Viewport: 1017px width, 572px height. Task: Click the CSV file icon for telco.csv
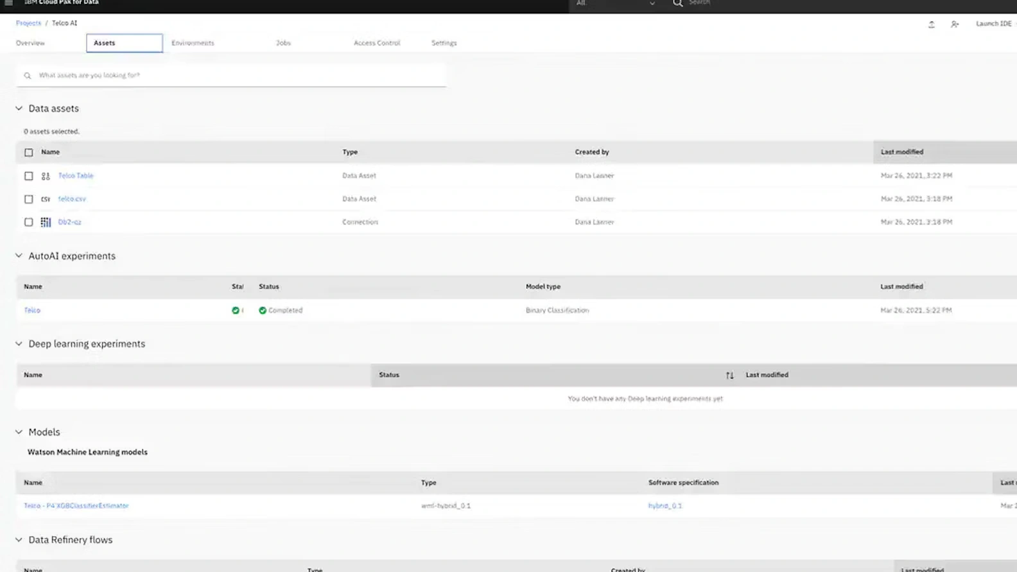(x=46, y=199)
